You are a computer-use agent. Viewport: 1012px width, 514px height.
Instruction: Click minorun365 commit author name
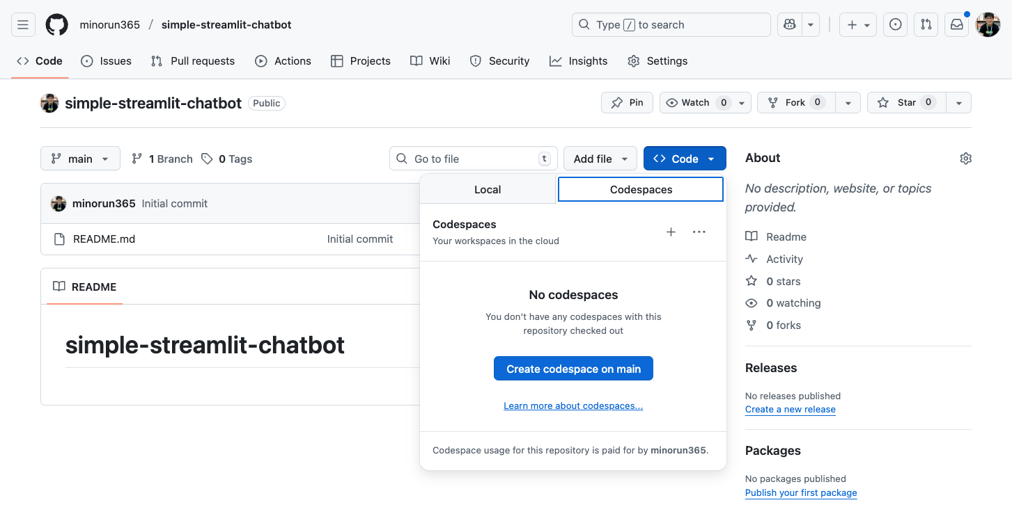104,204
